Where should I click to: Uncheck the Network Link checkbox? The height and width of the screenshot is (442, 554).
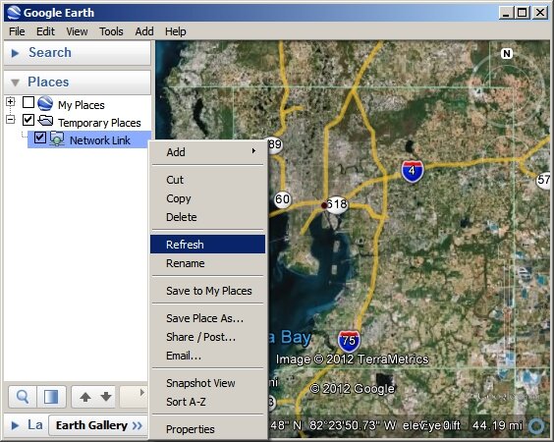[x=40, y=138]
